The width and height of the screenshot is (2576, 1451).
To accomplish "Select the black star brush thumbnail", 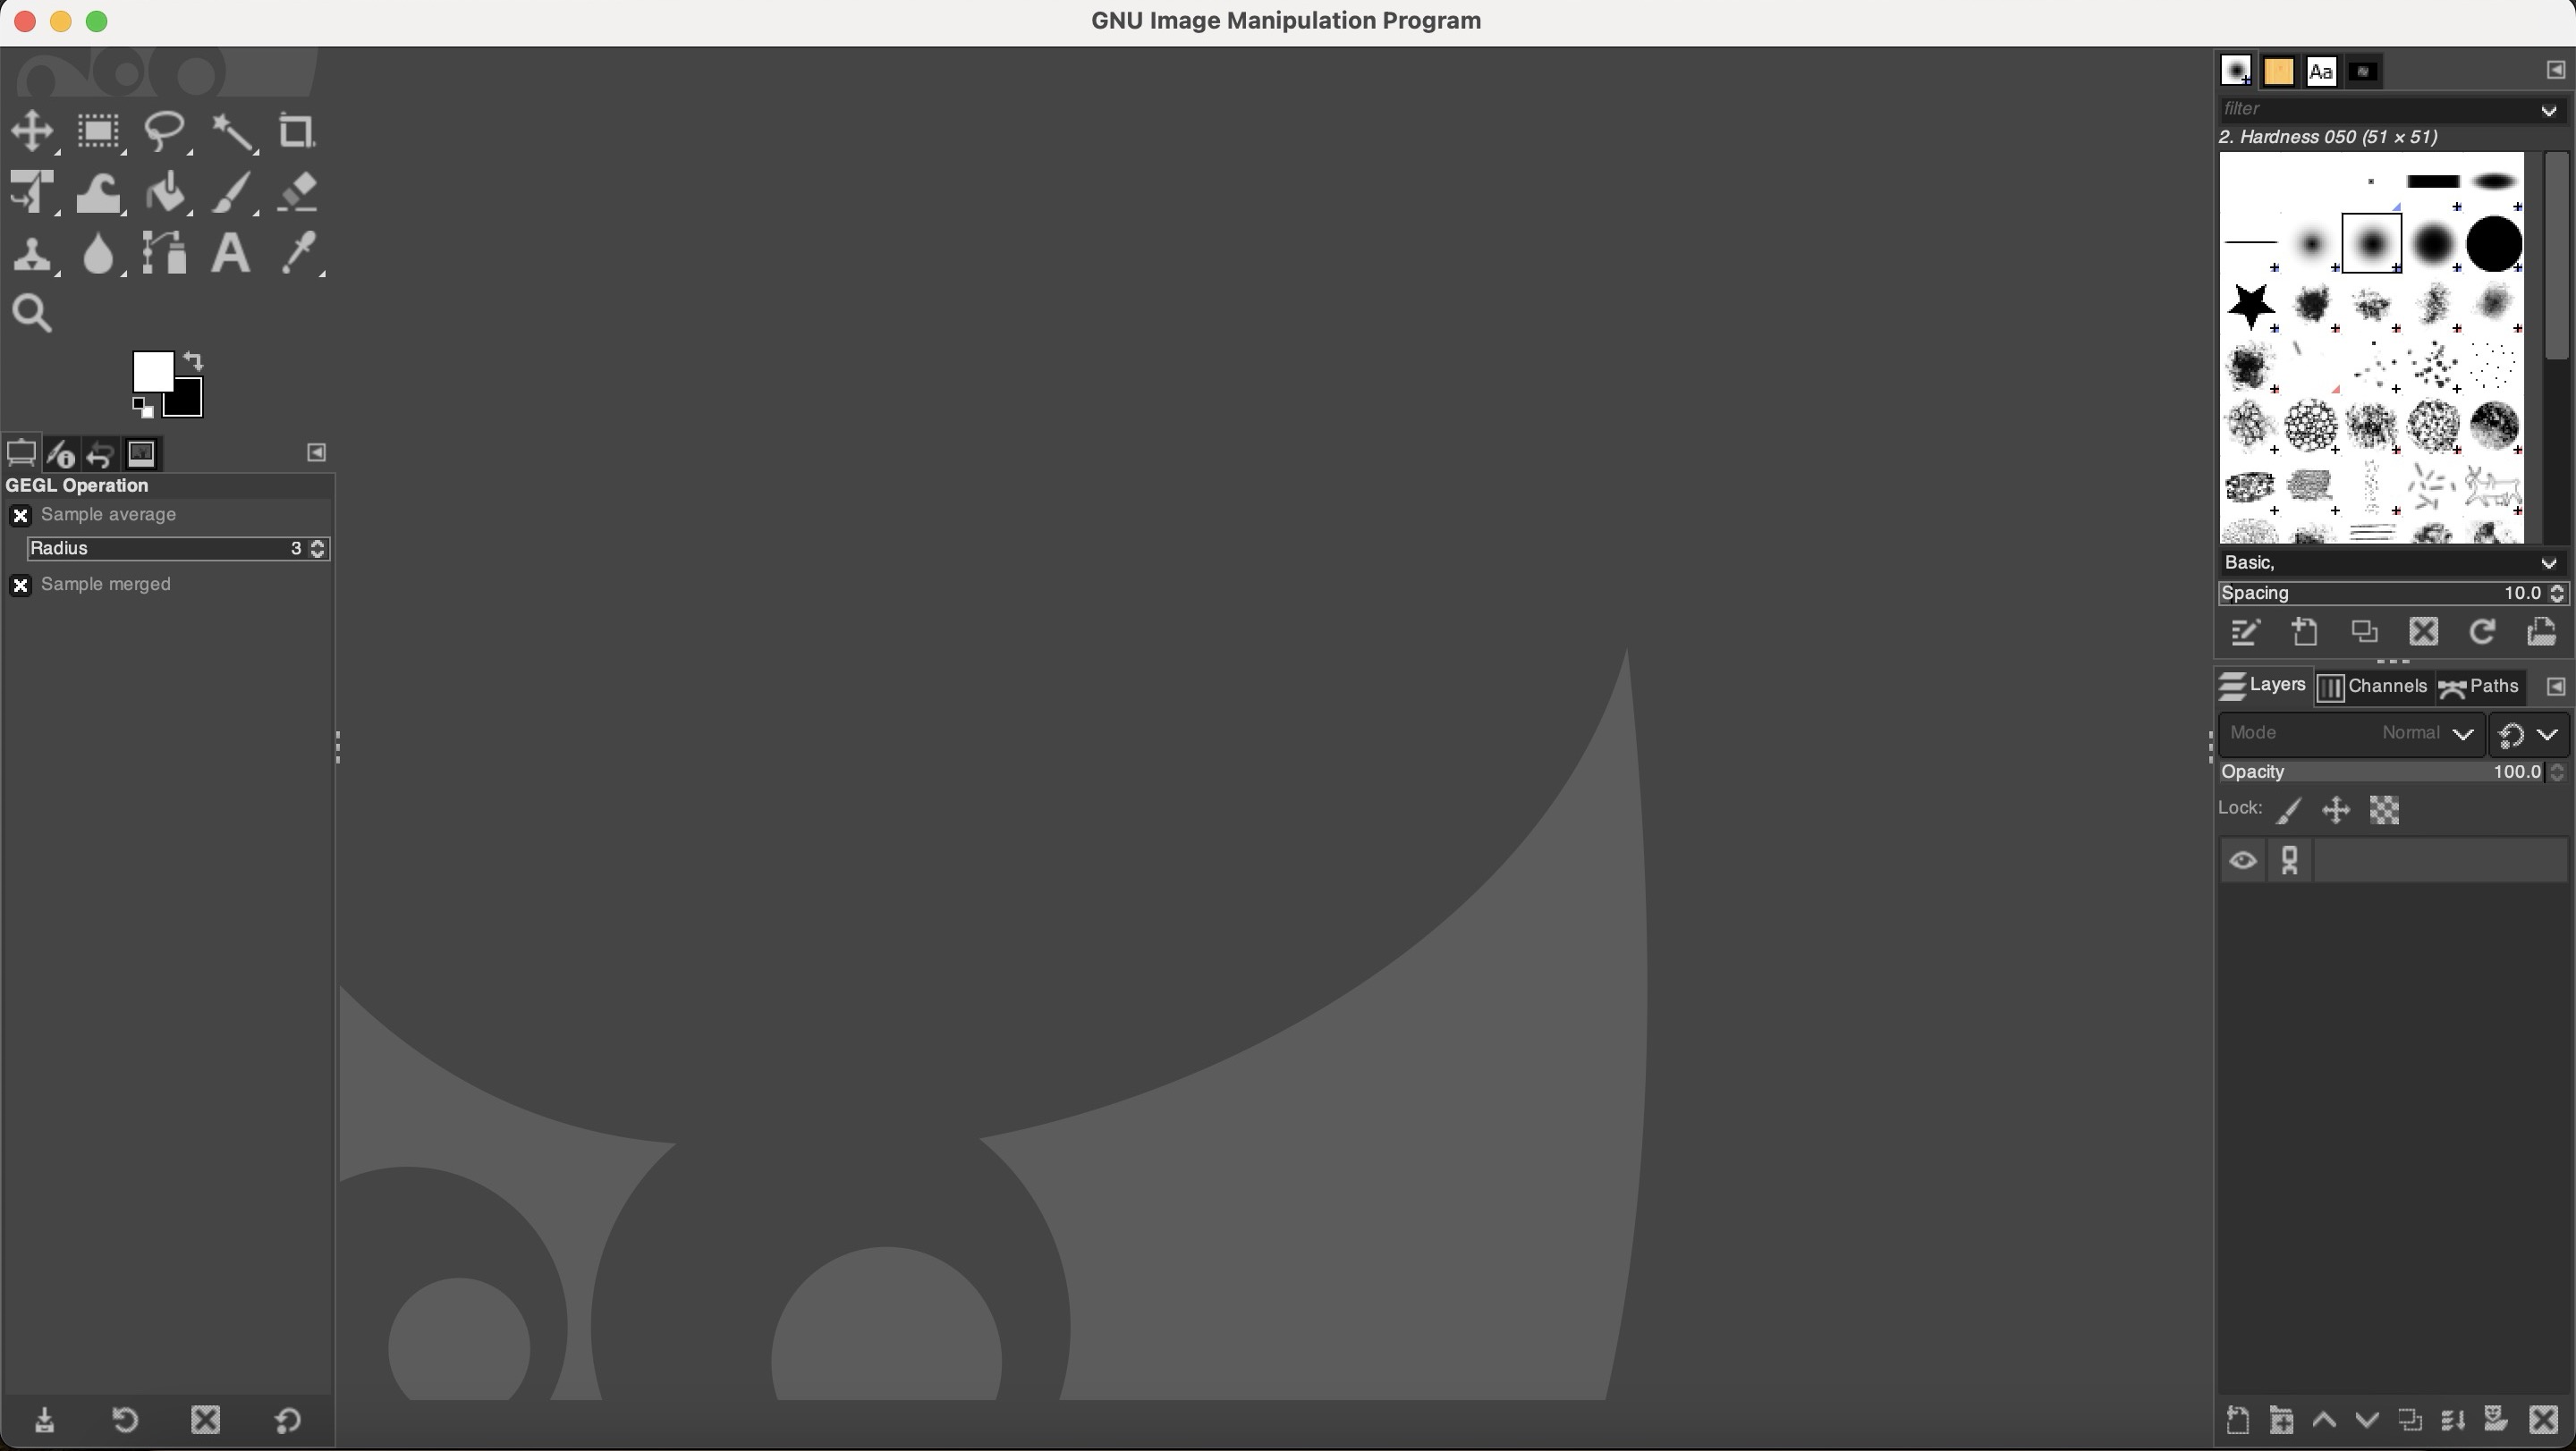I will [2251, 306].
